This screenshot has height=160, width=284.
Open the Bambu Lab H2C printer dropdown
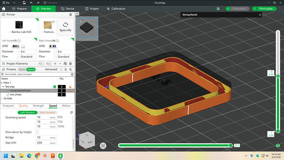click(20, 32)
